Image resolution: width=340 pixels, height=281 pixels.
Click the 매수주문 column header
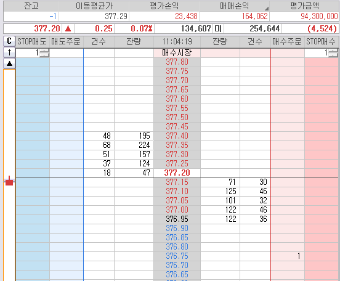coord(287,41)
